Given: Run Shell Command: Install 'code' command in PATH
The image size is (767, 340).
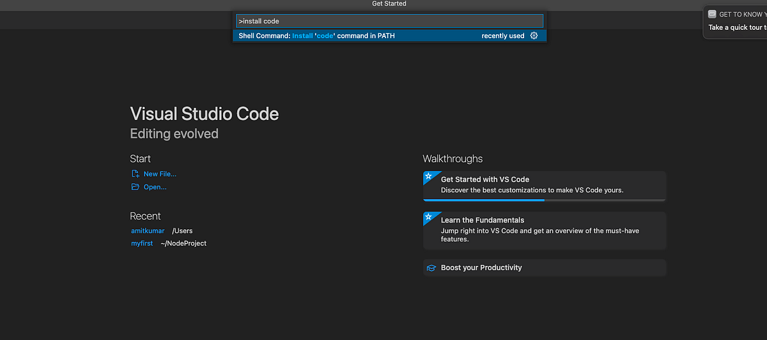Looking at the screenshot, I should pyautogui.click(x=389, y=36).
